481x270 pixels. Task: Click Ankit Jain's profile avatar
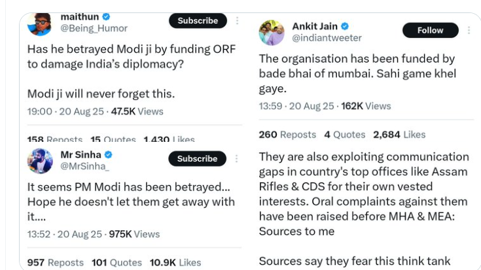coord(272,32)
